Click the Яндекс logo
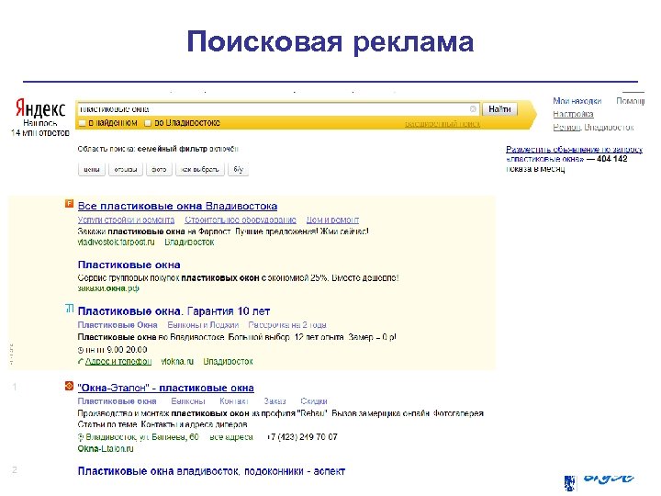661x496 pixels. 40,108
